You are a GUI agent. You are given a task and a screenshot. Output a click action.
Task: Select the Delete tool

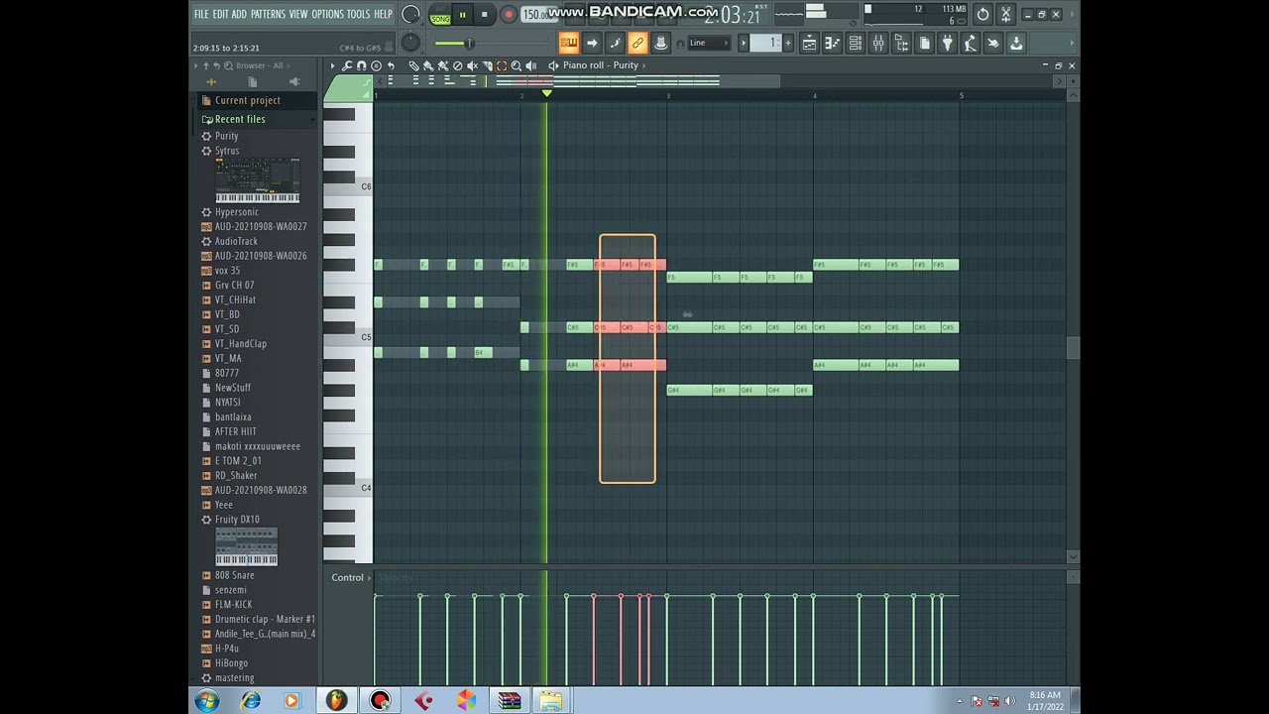(x=458, y=65)
